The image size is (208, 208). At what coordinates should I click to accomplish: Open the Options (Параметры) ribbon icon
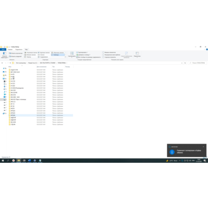[137, 54]
